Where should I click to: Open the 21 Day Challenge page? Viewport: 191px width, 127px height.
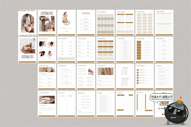tap(145, 23)
